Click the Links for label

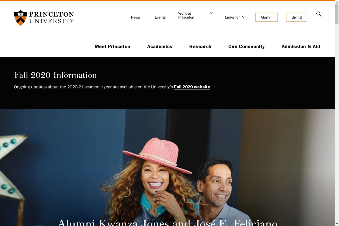click(232, 17)
